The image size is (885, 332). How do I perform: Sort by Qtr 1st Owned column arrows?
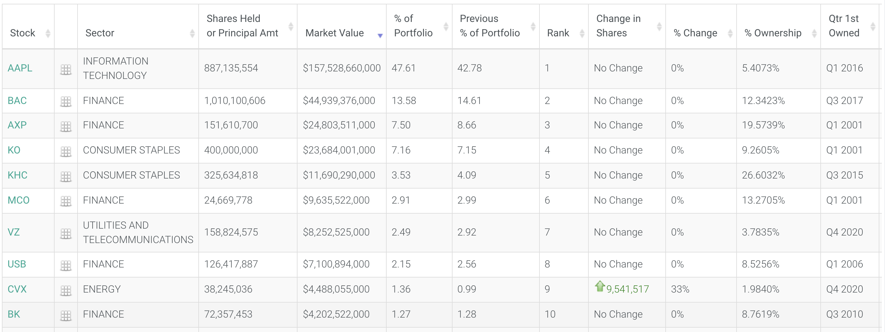tap(873, 26)
